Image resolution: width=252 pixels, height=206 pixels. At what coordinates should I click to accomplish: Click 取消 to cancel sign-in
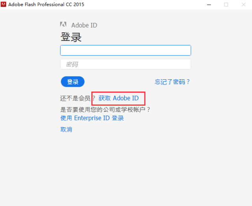pos(66,129)
